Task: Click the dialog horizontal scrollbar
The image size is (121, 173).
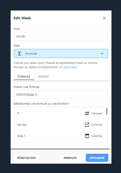Action: point(60,149)
